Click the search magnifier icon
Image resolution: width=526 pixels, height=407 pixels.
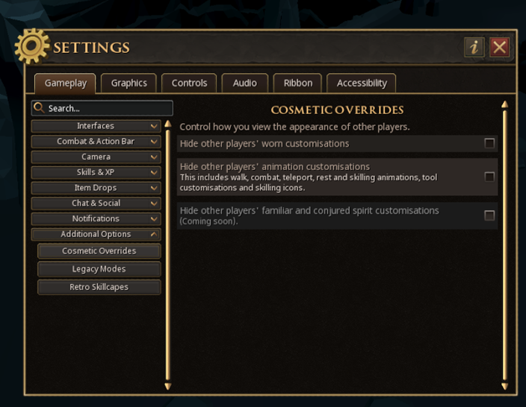point(39,108)
